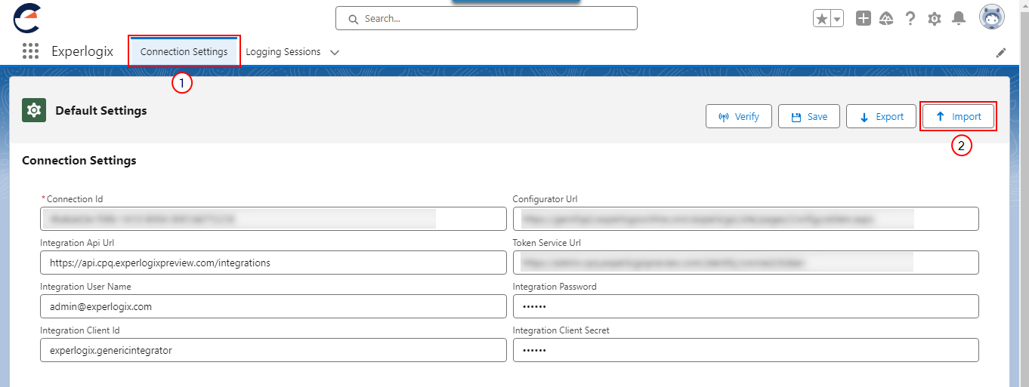Click the Integration User Name field

click(273, 306)
